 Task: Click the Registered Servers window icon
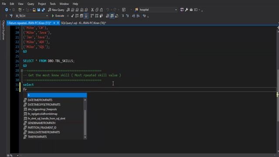click(182, 10)
